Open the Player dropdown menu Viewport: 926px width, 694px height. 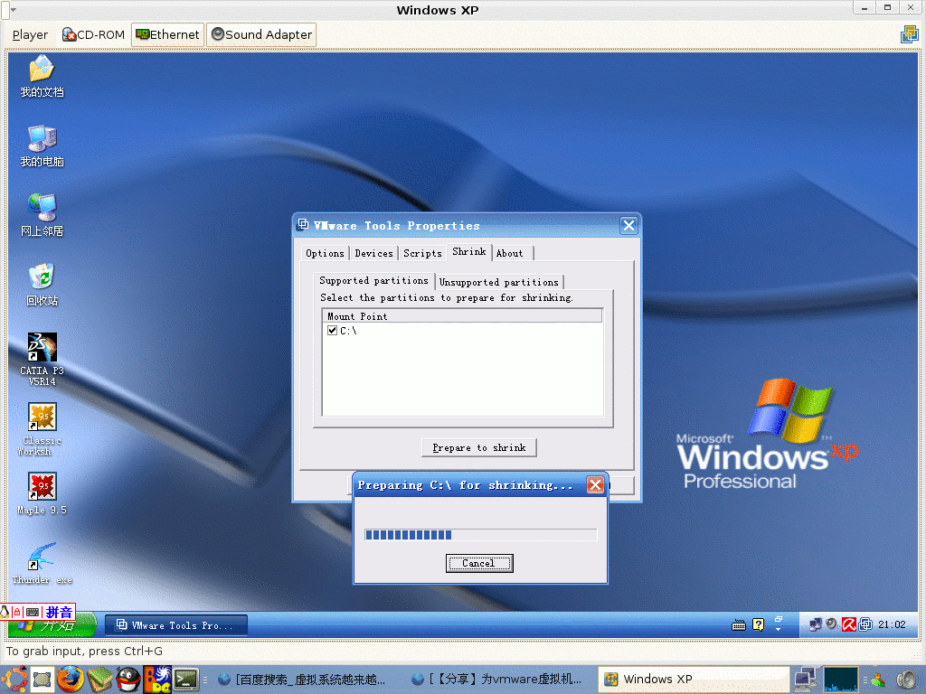tap(30, 35)
